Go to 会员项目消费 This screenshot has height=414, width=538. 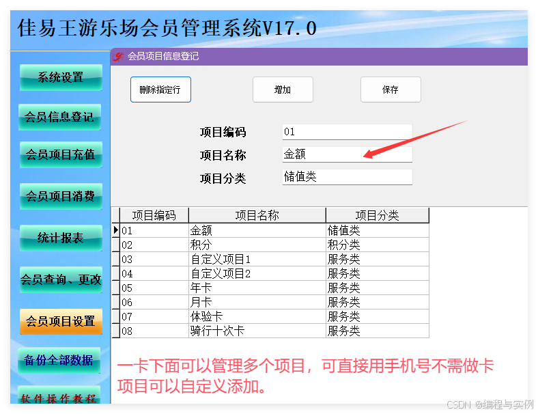pyautogui.click(x=61, y=196)
